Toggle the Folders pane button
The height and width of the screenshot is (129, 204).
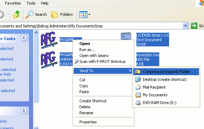(x=62, y=14)
